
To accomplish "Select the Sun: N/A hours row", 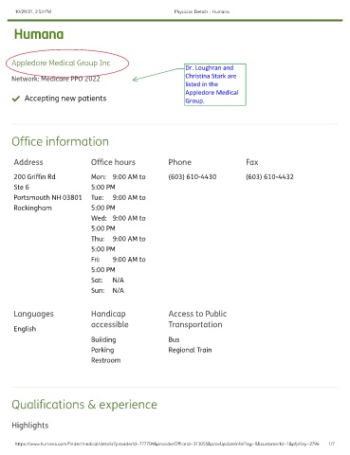I will (107, 290).
